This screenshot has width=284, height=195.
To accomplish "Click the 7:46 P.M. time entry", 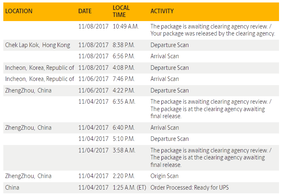I will coord(124,79).
